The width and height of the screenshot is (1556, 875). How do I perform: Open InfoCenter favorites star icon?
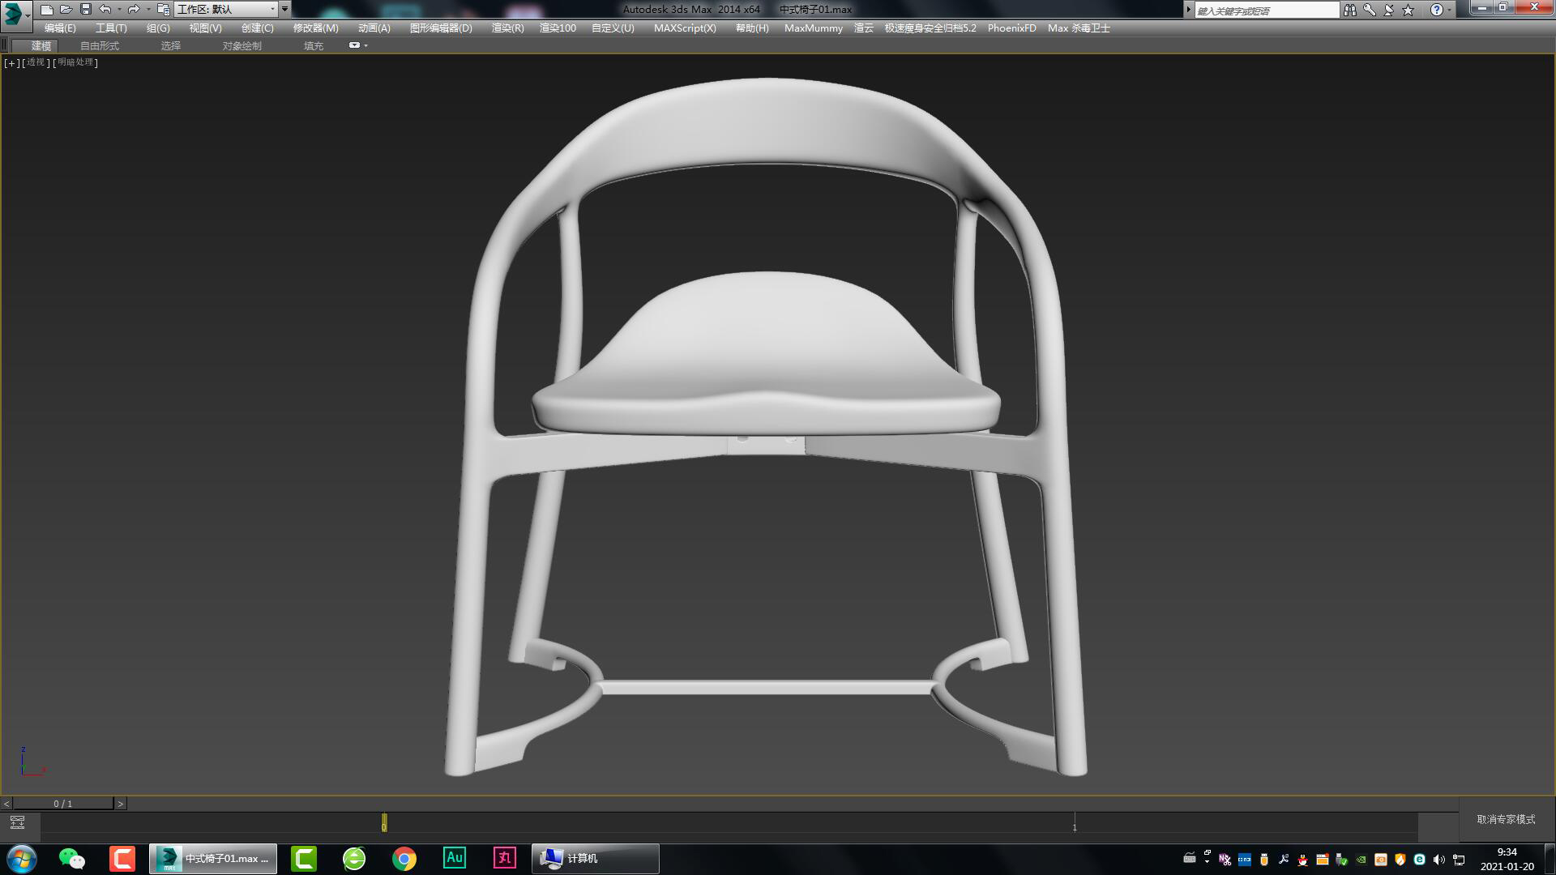pyautogui.click(x=1409, y=9)
